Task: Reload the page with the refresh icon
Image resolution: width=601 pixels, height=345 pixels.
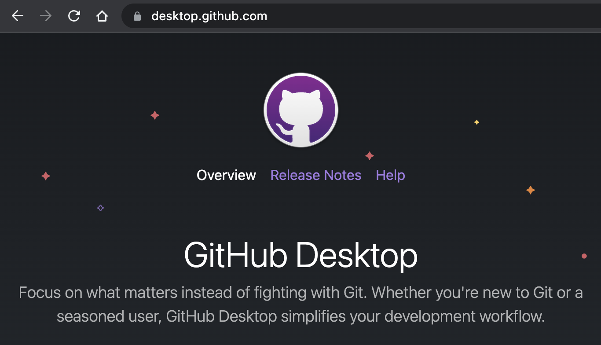Action: [74, 16]
